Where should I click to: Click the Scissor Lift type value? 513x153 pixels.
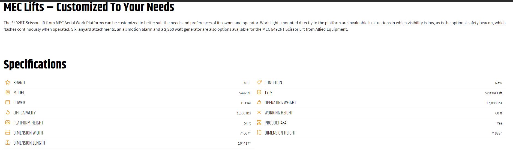pos(493,93)
